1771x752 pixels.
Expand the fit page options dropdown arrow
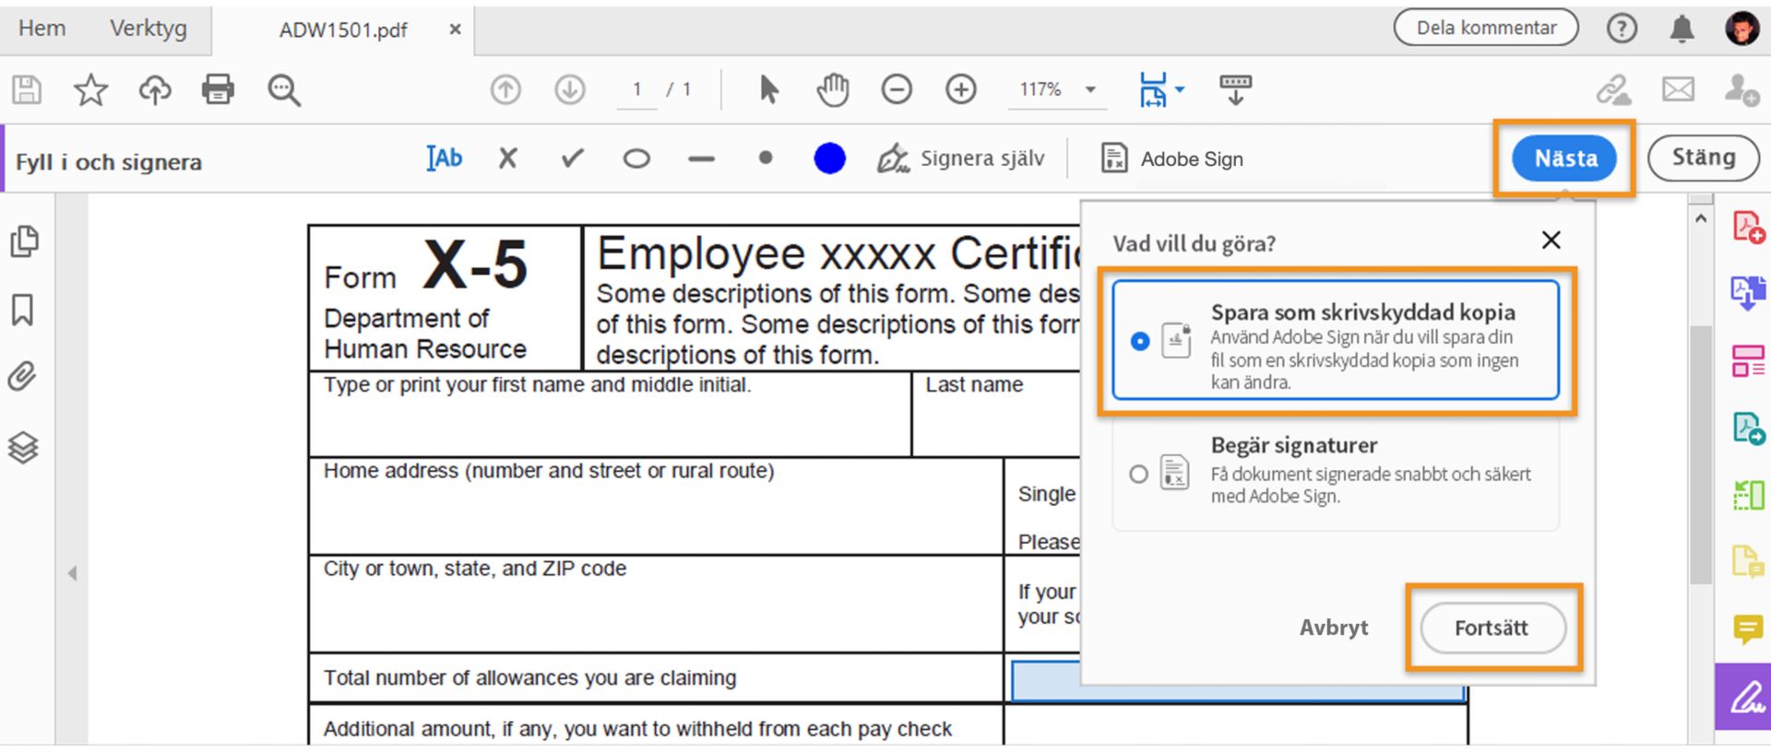[1180, 90]
